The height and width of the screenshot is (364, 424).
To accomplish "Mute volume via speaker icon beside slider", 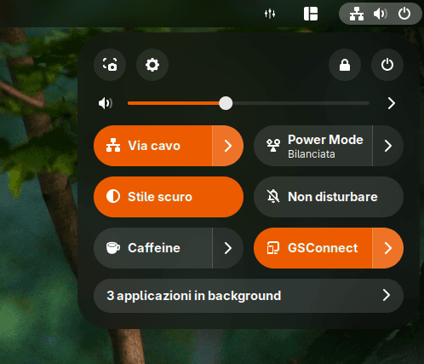I will tap(106, 103).
